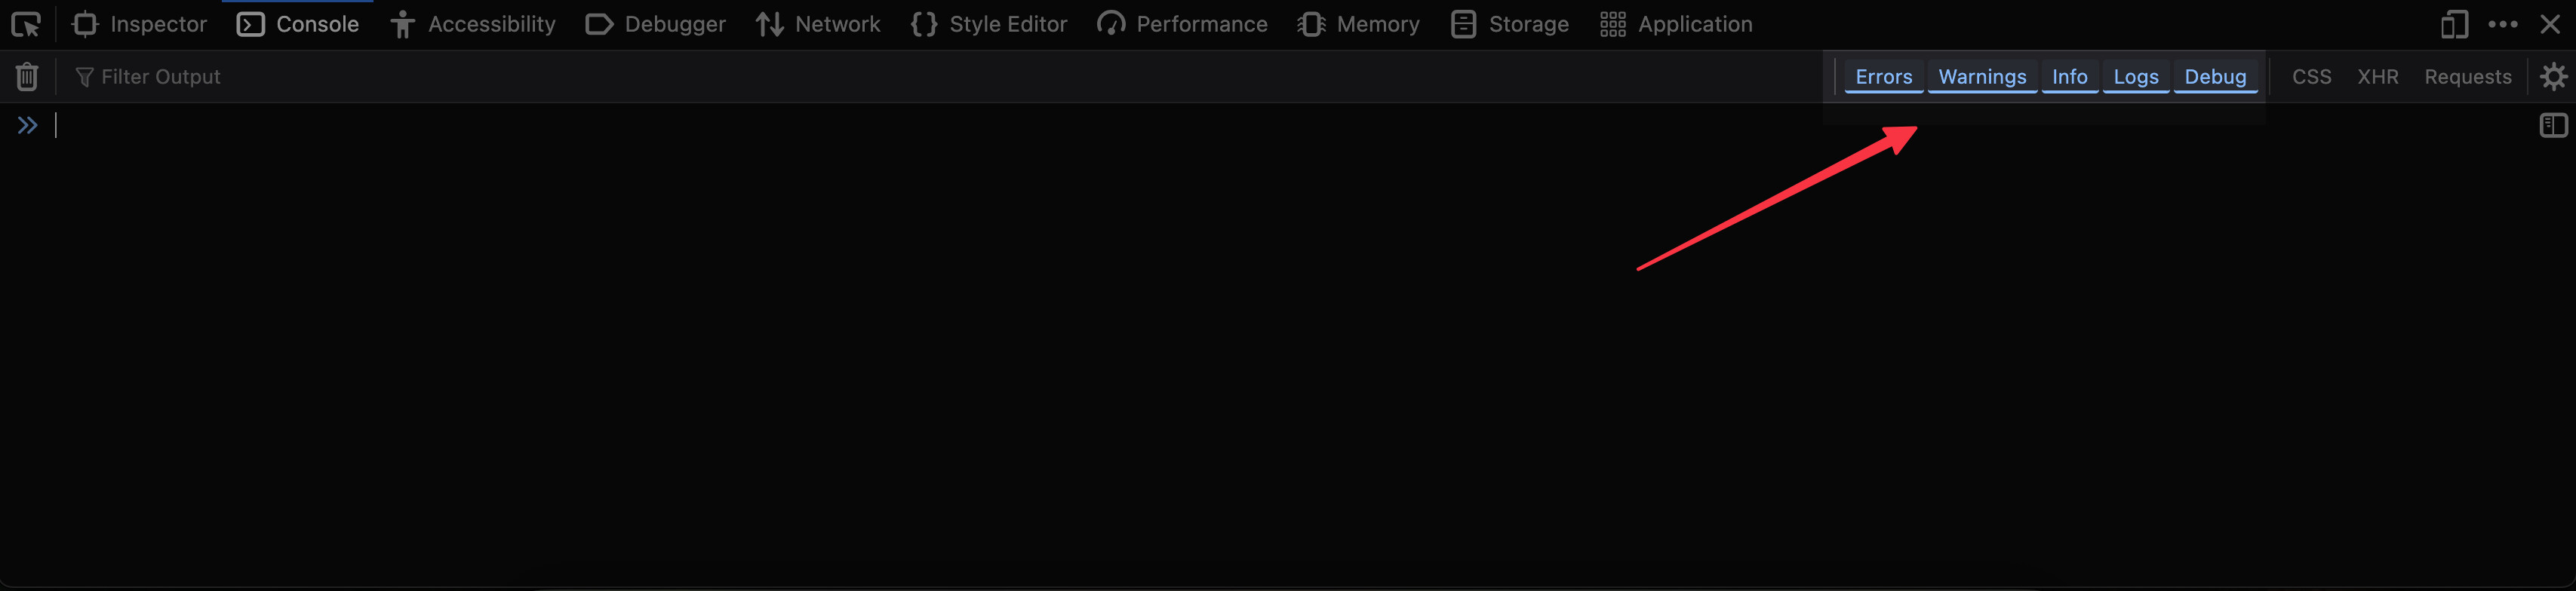Toggle the Errors filter

(1883, 77)
